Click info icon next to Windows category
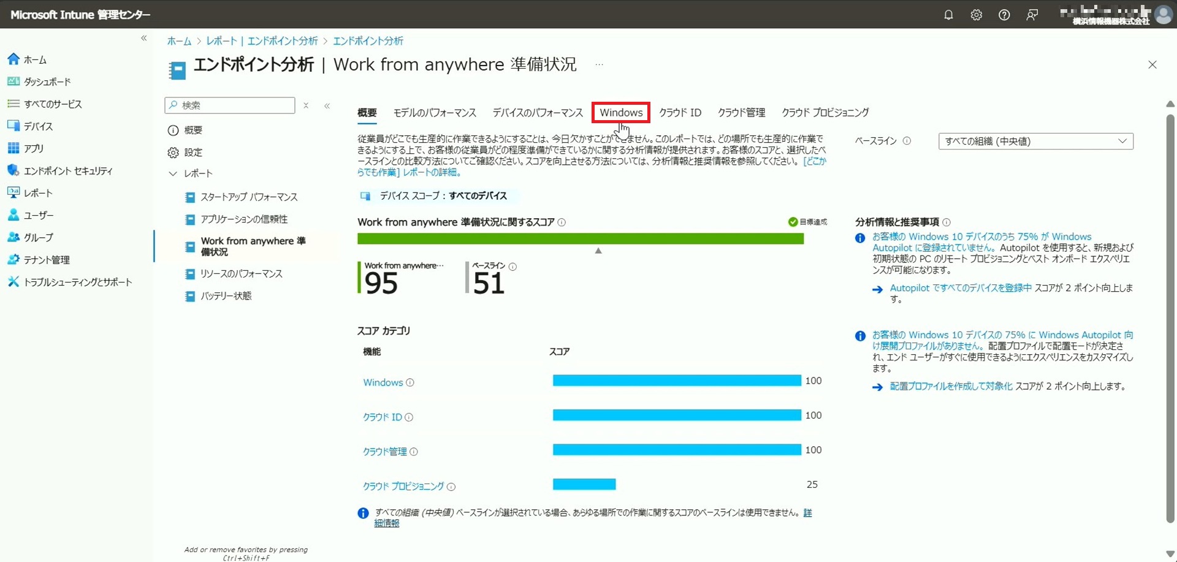Image resolution: width=1177 pixels, height=562 pixels. [410, 382]
